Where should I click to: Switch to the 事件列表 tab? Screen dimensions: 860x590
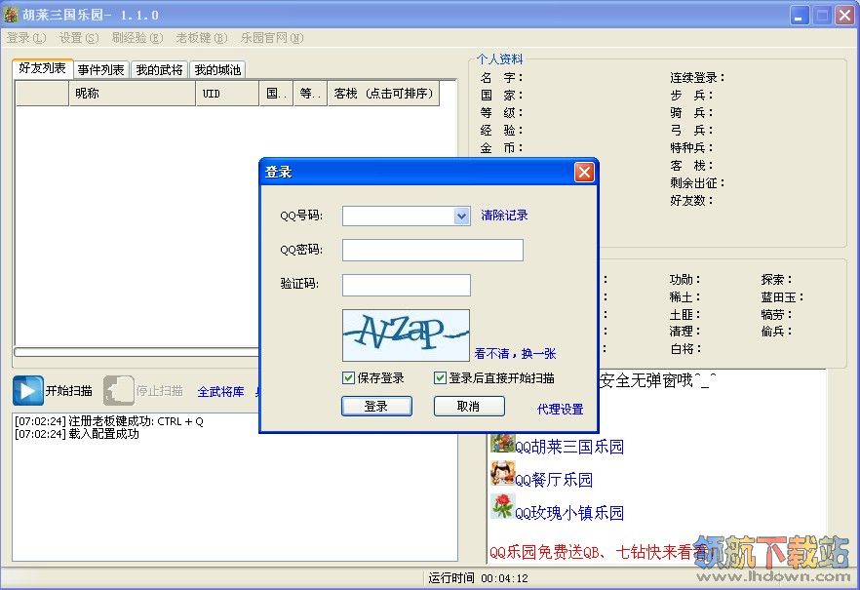tap(101, 69)
